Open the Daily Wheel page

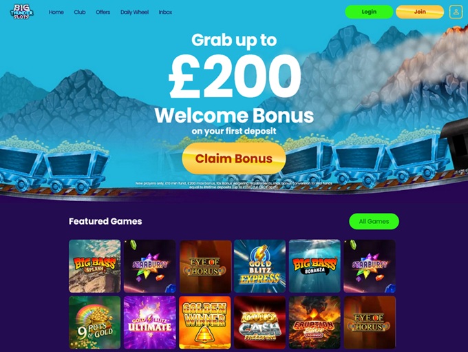coord(134,12)
